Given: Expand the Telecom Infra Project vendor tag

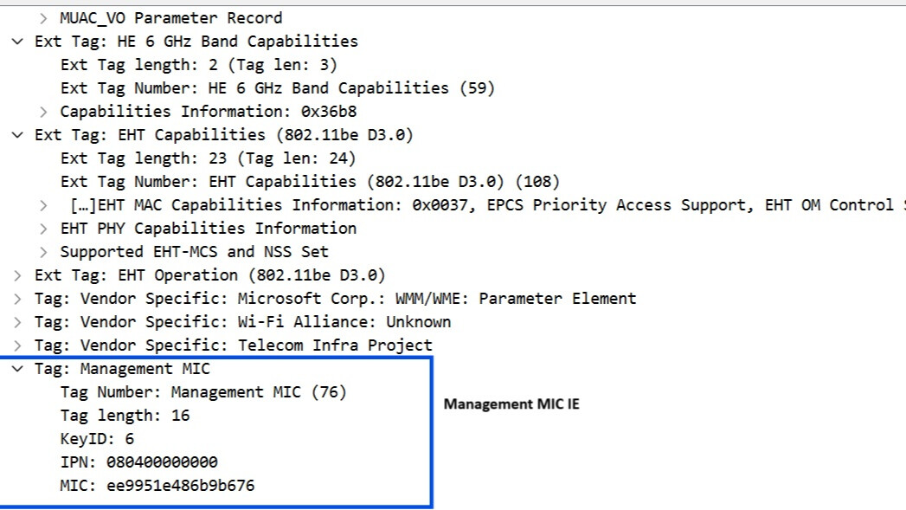Looking at the screenshot, I should coord(17,345).
